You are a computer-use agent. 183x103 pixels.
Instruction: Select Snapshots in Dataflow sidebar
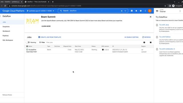(x=6, y=27)
